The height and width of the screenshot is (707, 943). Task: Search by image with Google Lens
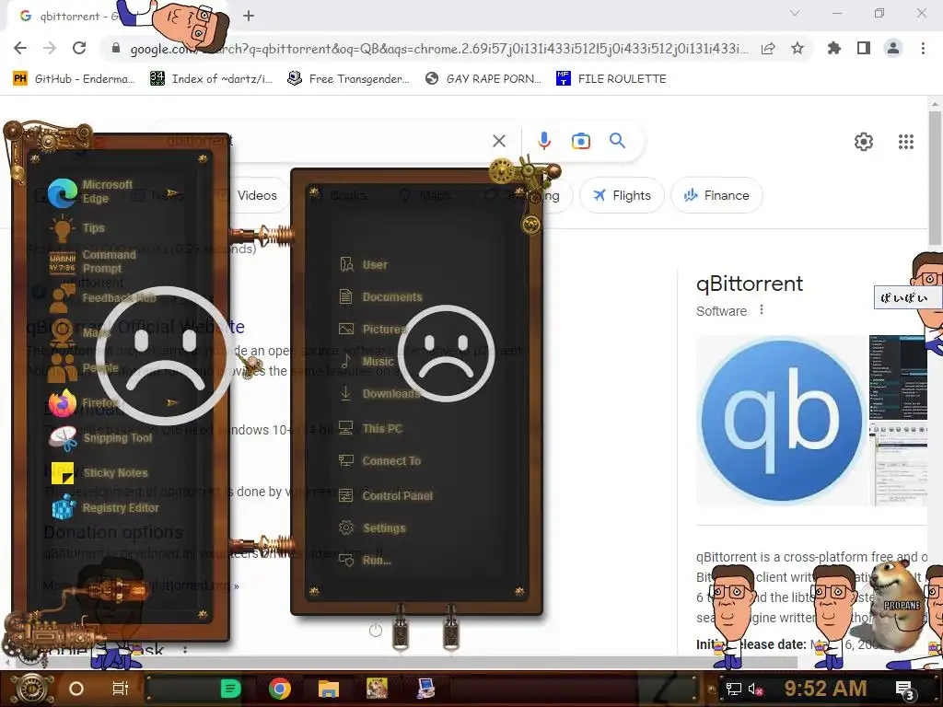pyautogui.click(x=581, y=141)
